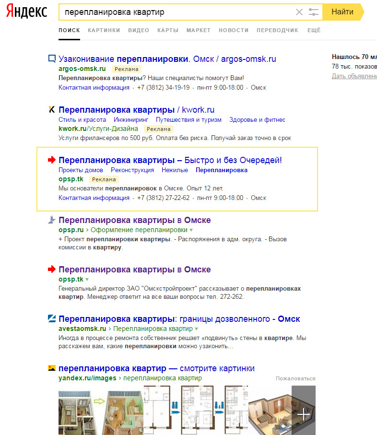
Task: Open the Новости tab
Action: click(x=234, y=30)
